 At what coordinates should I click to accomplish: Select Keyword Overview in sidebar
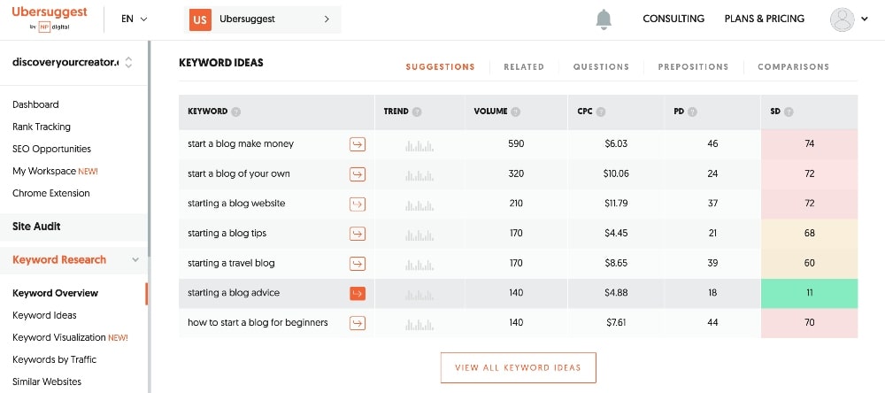(55, 293)
